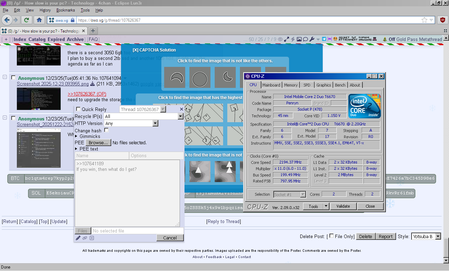Open the HTTP Version dropdown
Screen dimensions: 449x271
(x=131, y=123)
